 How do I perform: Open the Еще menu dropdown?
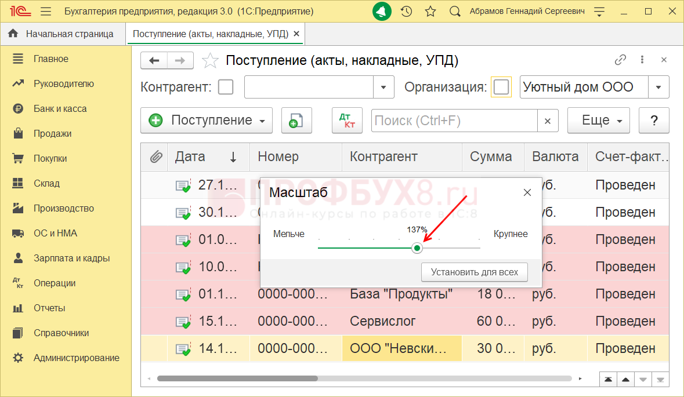coord(599,121)
